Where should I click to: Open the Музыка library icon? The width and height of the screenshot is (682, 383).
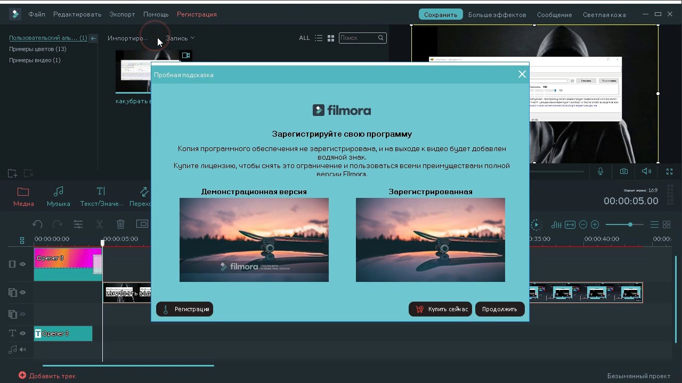tap(59, 191)
